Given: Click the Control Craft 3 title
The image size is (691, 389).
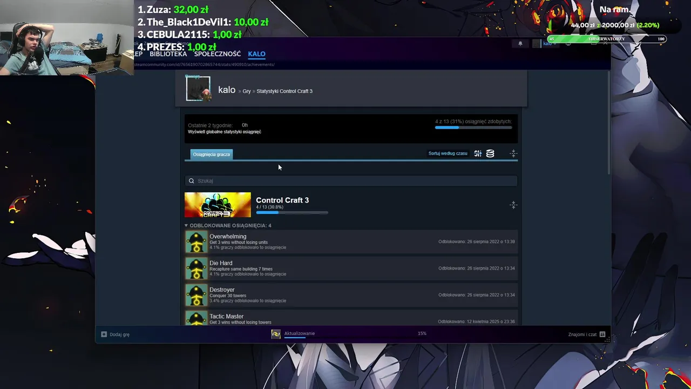Looking at the screenshot, I should pyautogui.click(x=282, y=200).
